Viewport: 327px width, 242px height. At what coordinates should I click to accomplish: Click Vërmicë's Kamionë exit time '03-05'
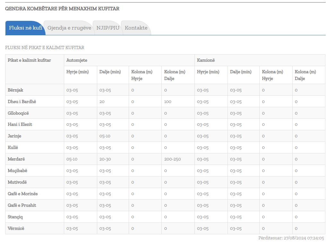click(236, 229)
